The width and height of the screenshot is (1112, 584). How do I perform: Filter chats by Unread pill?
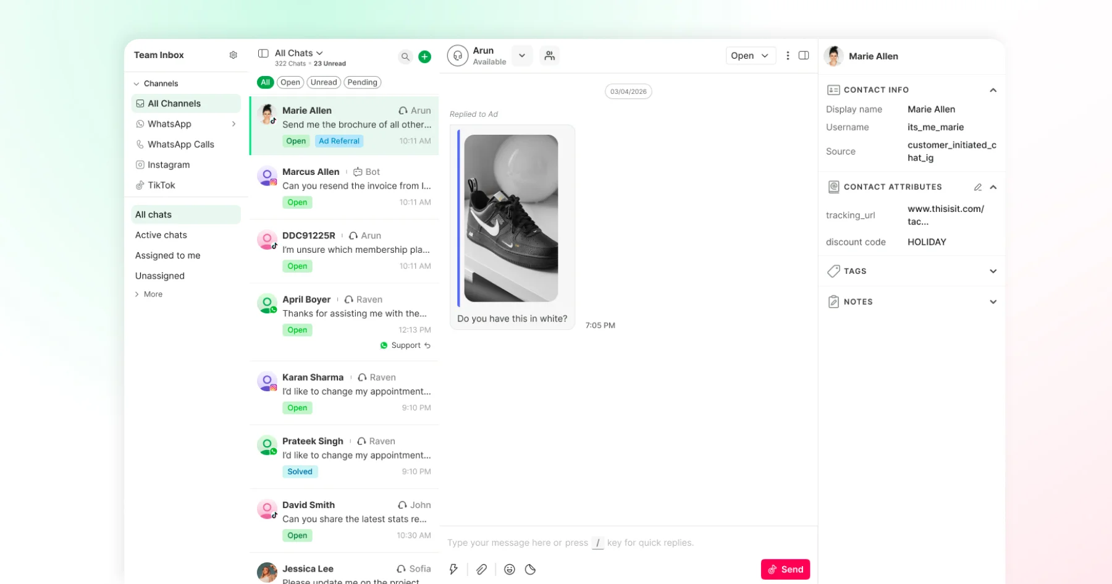tap(324, 82)
